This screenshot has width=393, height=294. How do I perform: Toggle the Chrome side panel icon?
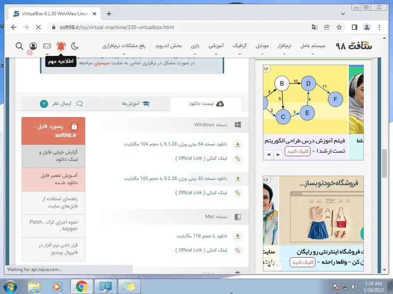pos(354,27)
